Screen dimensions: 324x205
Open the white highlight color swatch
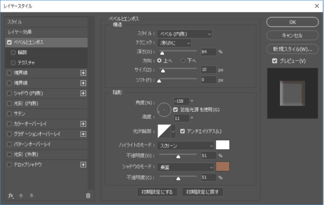click(x=223, y=145)
